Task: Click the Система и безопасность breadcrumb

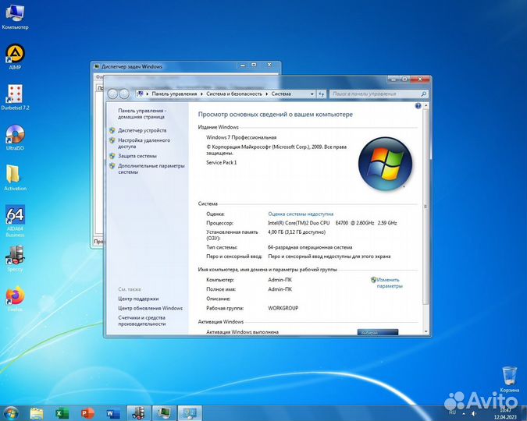Action: [234, 94]
